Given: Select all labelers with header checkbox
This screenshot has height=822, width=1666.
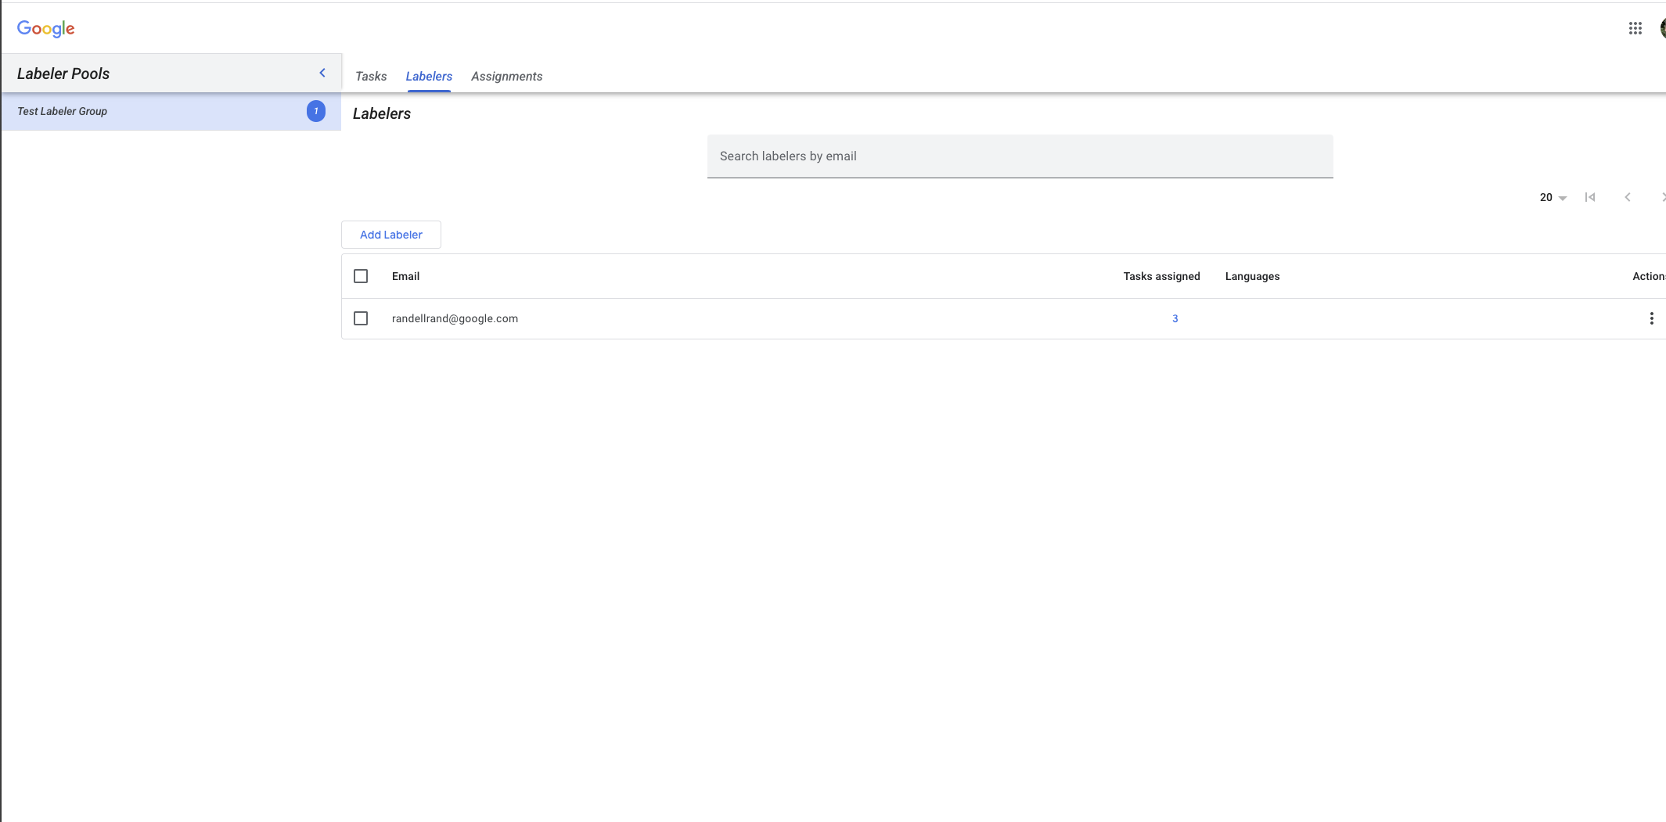Looking at the screenshot, I should (x=361, y=276).
